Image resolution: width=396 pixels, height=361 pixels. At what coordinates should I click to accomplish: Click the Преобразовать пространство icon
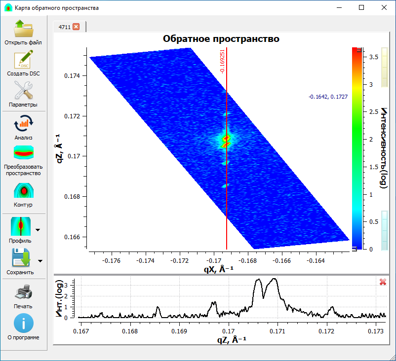[23, 154]
